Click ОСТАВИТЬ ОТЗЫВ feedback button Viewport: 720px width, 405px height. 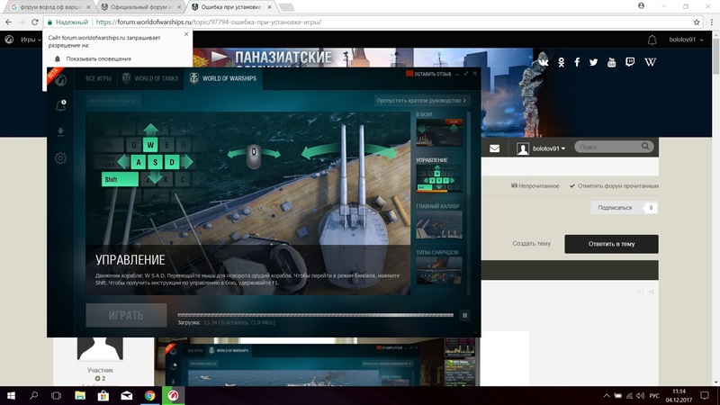[428, 74]
